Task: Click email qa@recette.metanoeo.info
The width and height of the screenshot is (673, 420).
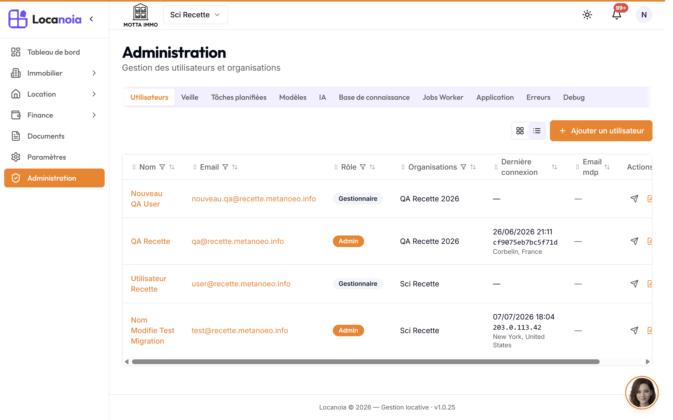Action: 237,241
